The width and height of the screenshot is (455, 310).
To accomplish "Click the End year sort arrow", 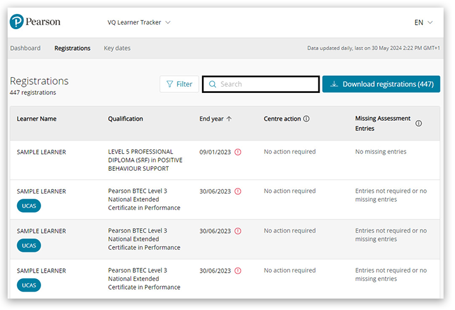I will tap(229, 119).
